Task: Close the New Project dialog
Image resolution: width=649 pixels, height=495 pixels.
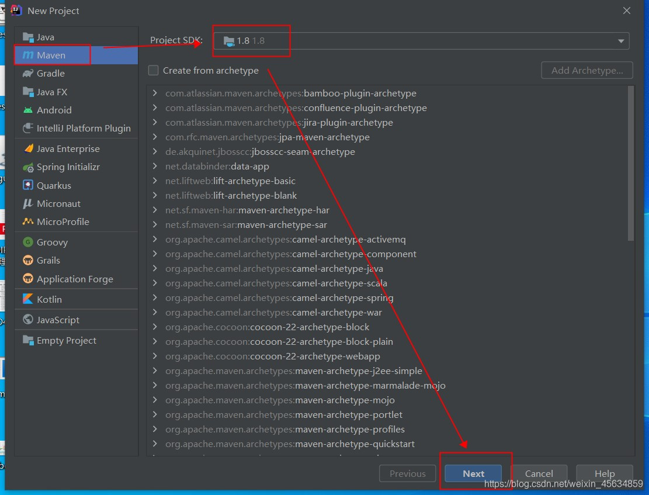Action: pos(627,11)
